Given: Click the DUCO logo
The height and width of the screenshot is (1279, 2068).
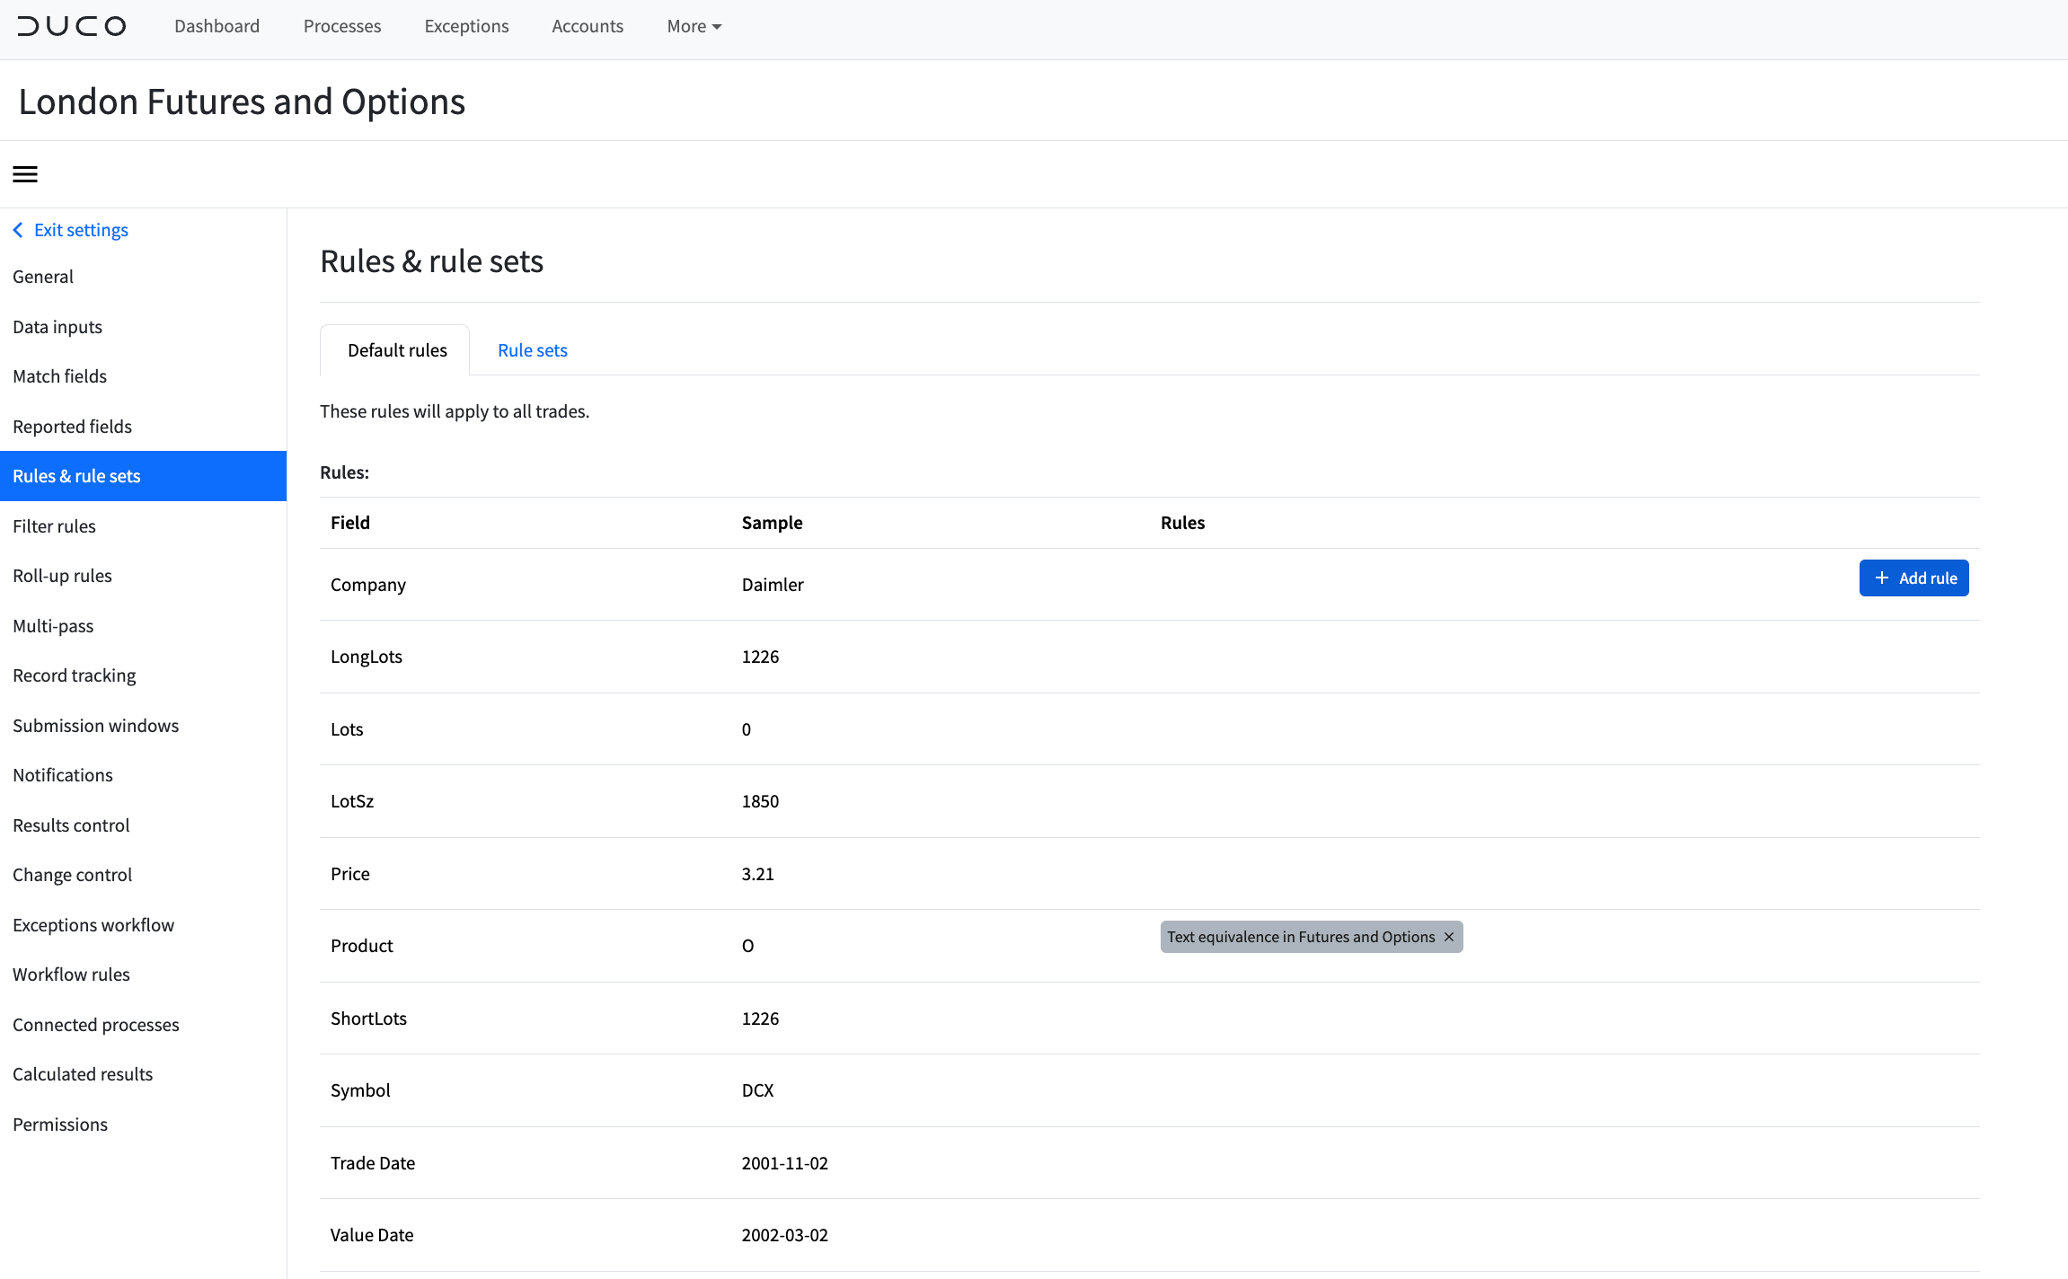Looking at the screenshot, I should tap(72, 26).
